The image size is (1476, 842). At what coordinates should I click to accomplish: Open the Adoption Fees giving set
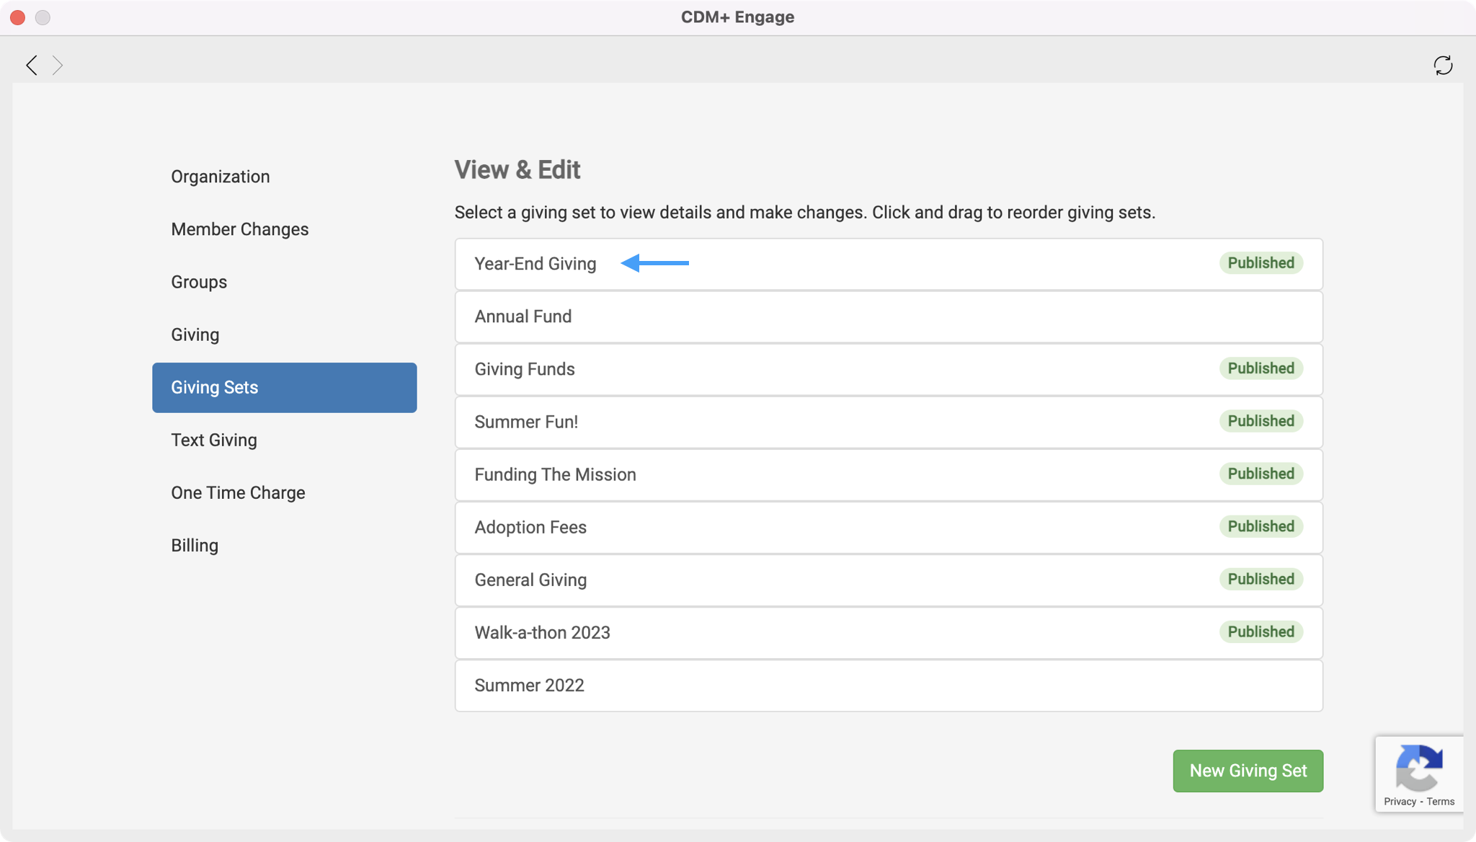coord(530,527)
